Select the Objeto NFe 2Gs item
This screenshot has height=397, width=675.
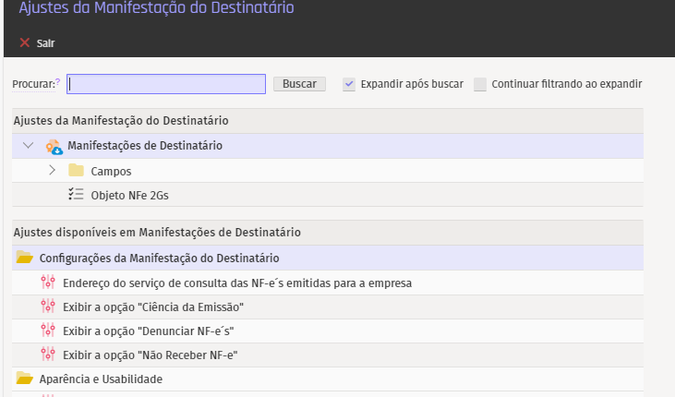pyautogui.click(x=129, y=195)
